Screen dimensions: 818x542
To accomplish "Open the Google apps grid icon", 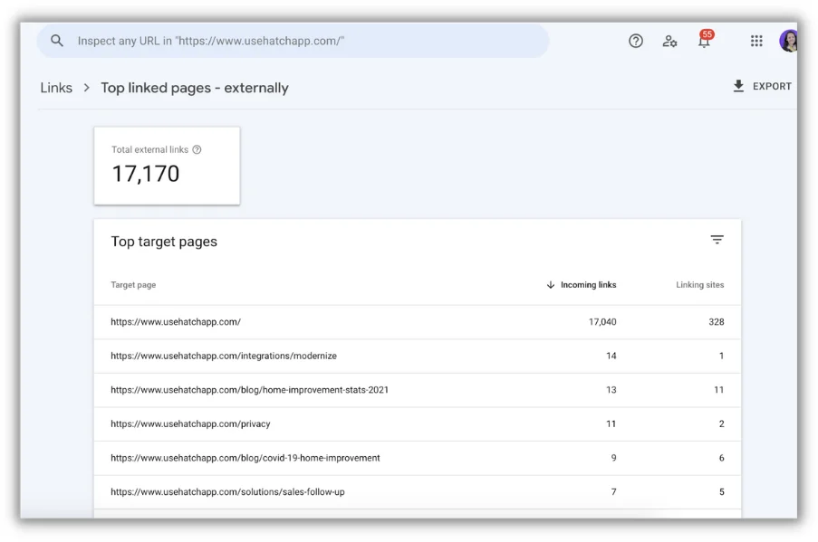I will [756, 41].
